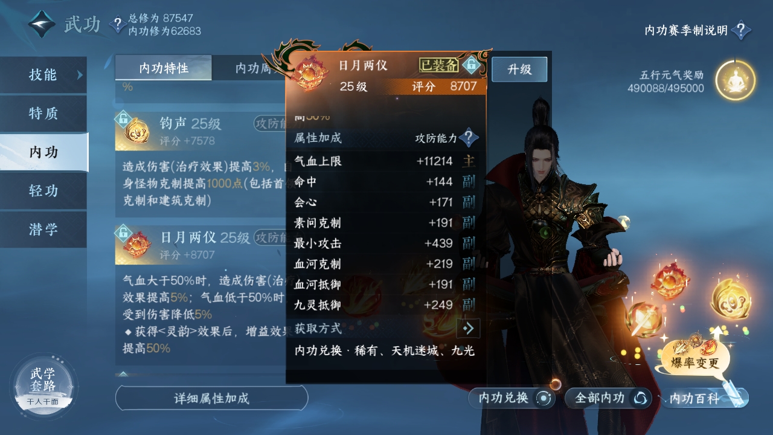Expand the 获取方式 arrow
The image size is (773, 435).
[x=468, y=328]
